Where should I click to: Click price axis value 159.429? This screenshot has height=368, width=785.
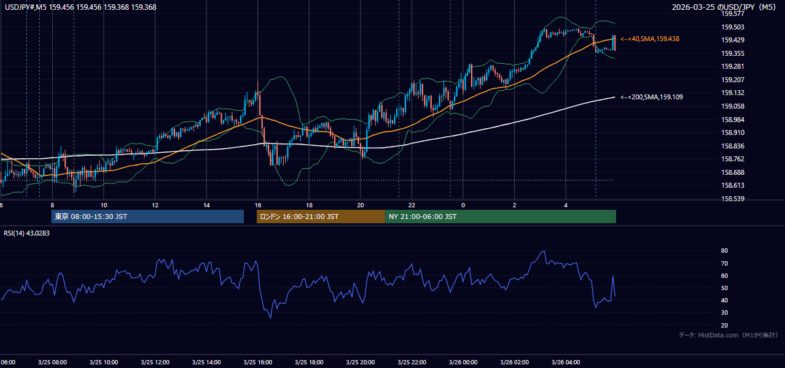click(x=733, y=40)
